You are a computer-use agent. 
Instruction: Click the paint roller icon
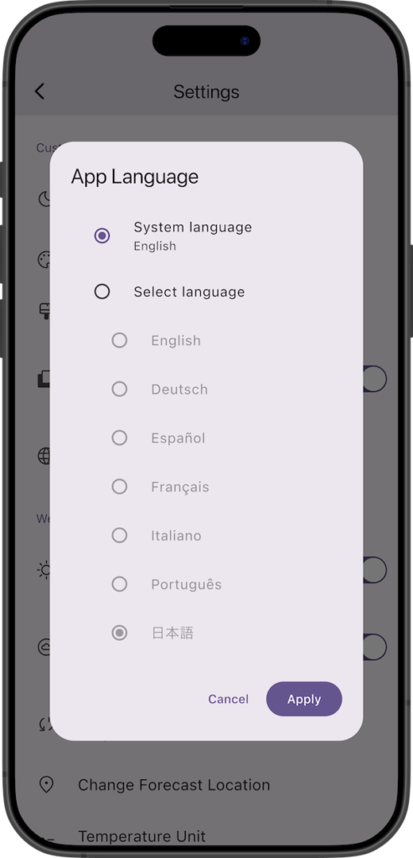(44, 311)
